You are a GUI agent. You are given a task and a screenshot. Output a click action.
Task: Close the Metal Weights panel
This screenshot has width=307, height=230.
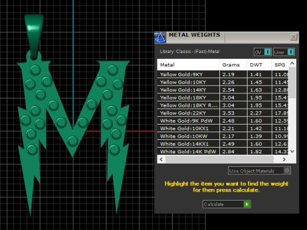[x=294, y=37]
